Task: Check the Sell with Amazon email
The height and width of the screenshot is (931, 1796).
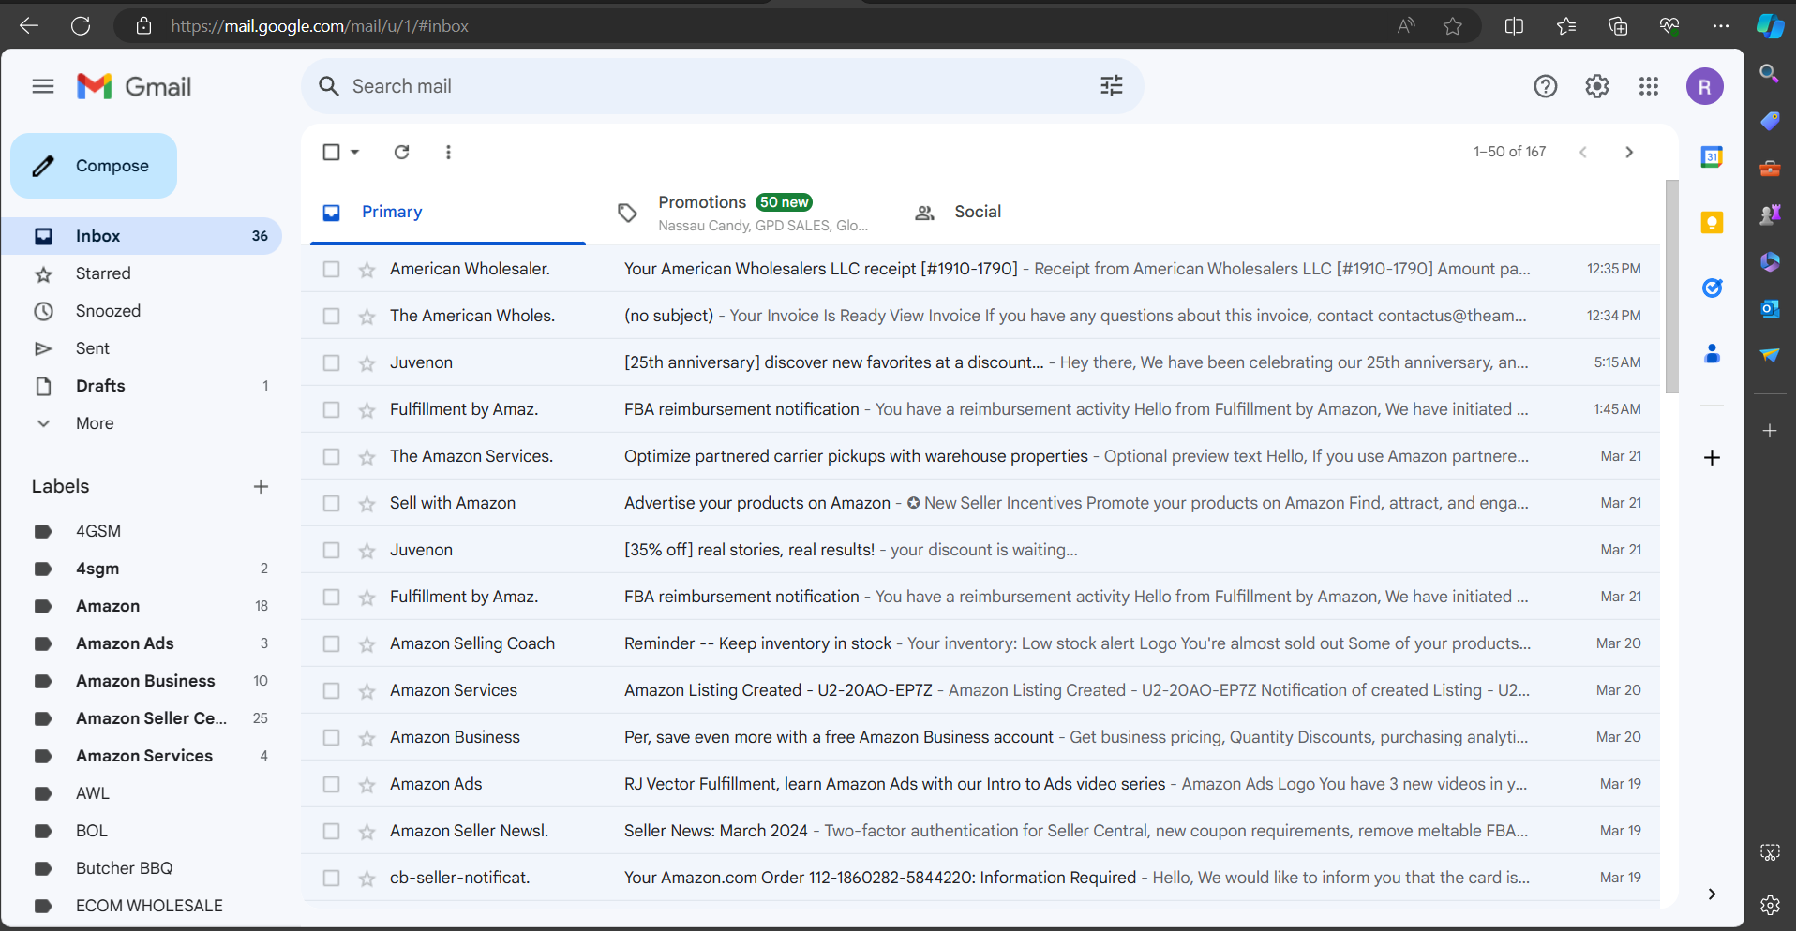Action: [332, 504]
